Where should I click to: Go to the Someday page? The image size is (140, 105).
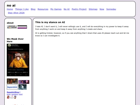tap(111, 9)
